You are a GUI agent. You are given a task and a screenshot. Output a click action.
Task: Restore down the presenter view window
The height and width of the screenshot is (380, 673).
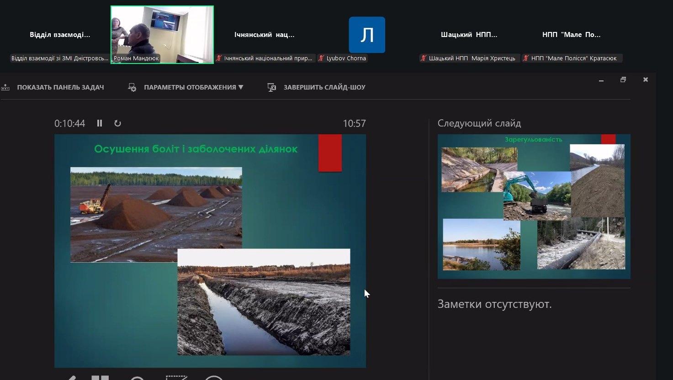tap(623, 79)
